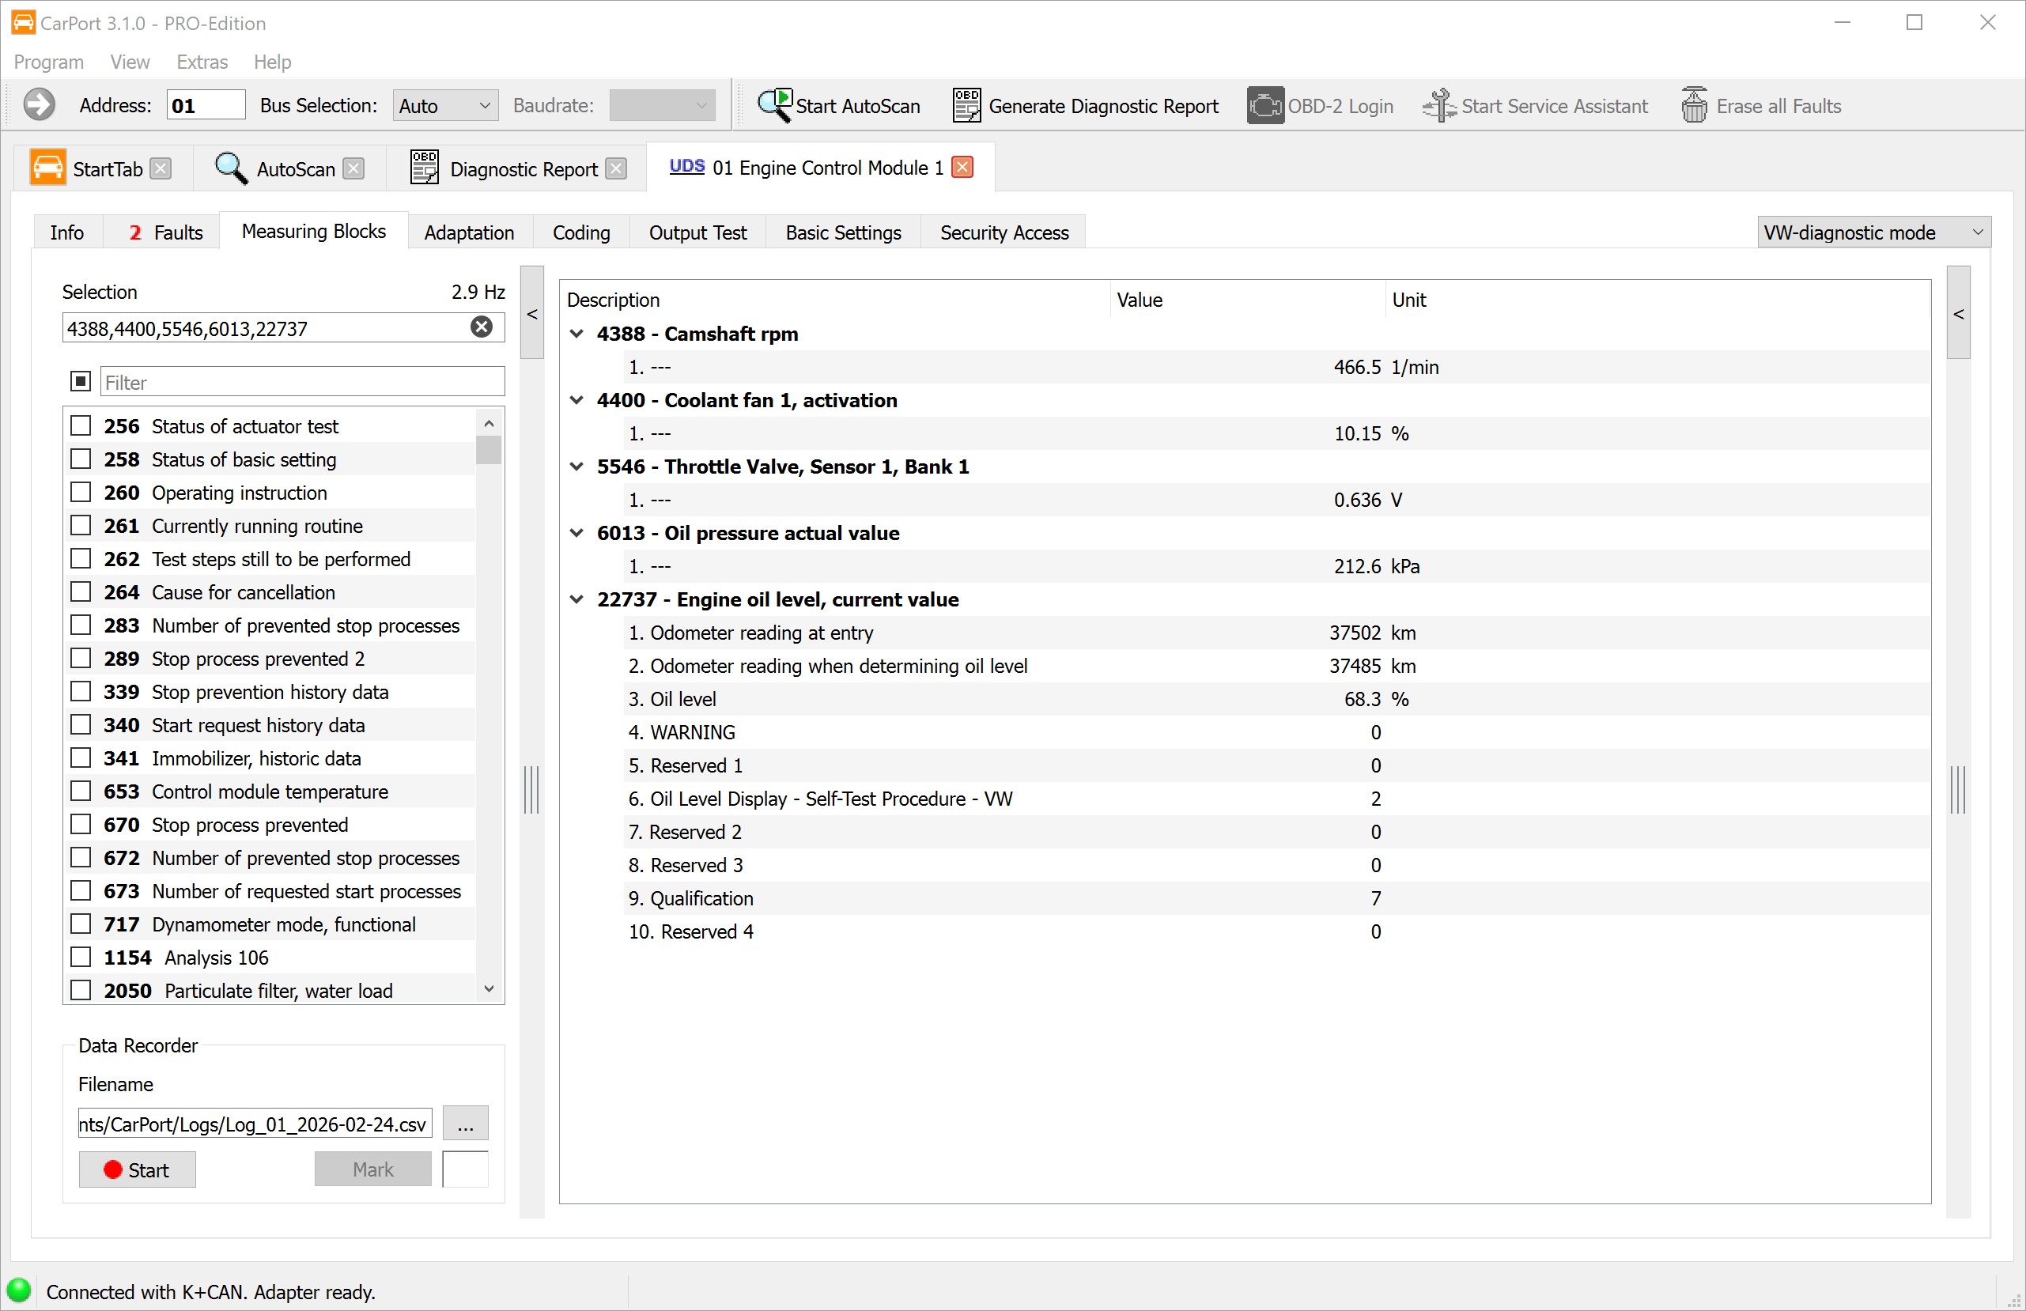Click into the Filter text field
This screenshot has height=1311, width=2026.
(x=302, y=382)
